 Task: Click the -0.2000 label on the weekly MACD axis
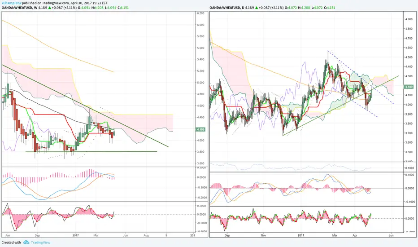point(202,198)
